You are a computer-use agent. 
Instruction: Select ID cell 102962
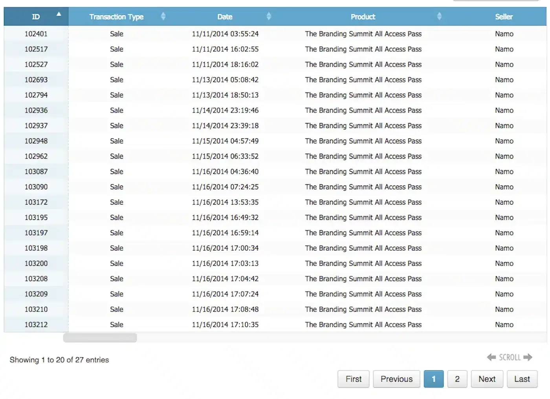click(36, 156)
